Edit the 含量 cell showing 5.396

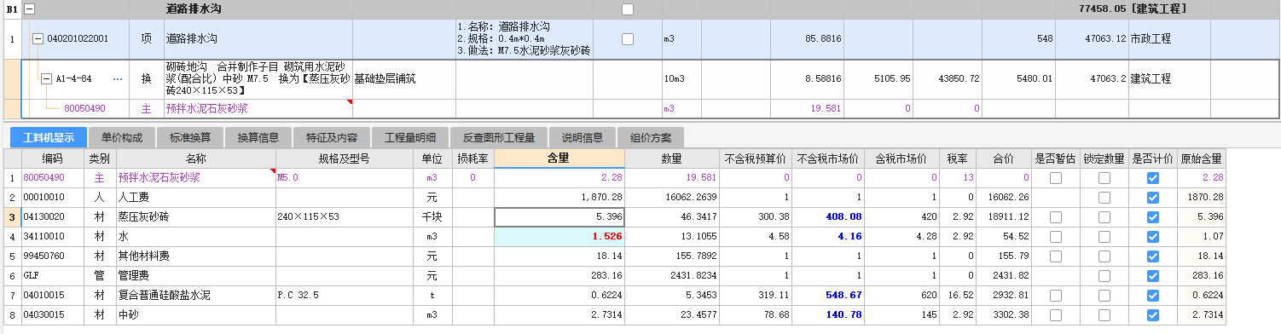coord(559,217)
